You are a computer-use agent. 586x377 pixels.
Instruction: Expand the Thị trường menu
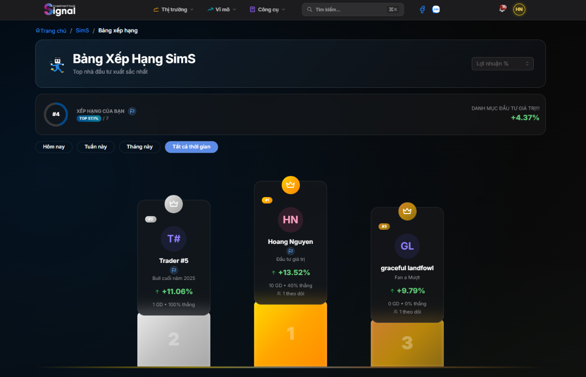pos(173,10)
